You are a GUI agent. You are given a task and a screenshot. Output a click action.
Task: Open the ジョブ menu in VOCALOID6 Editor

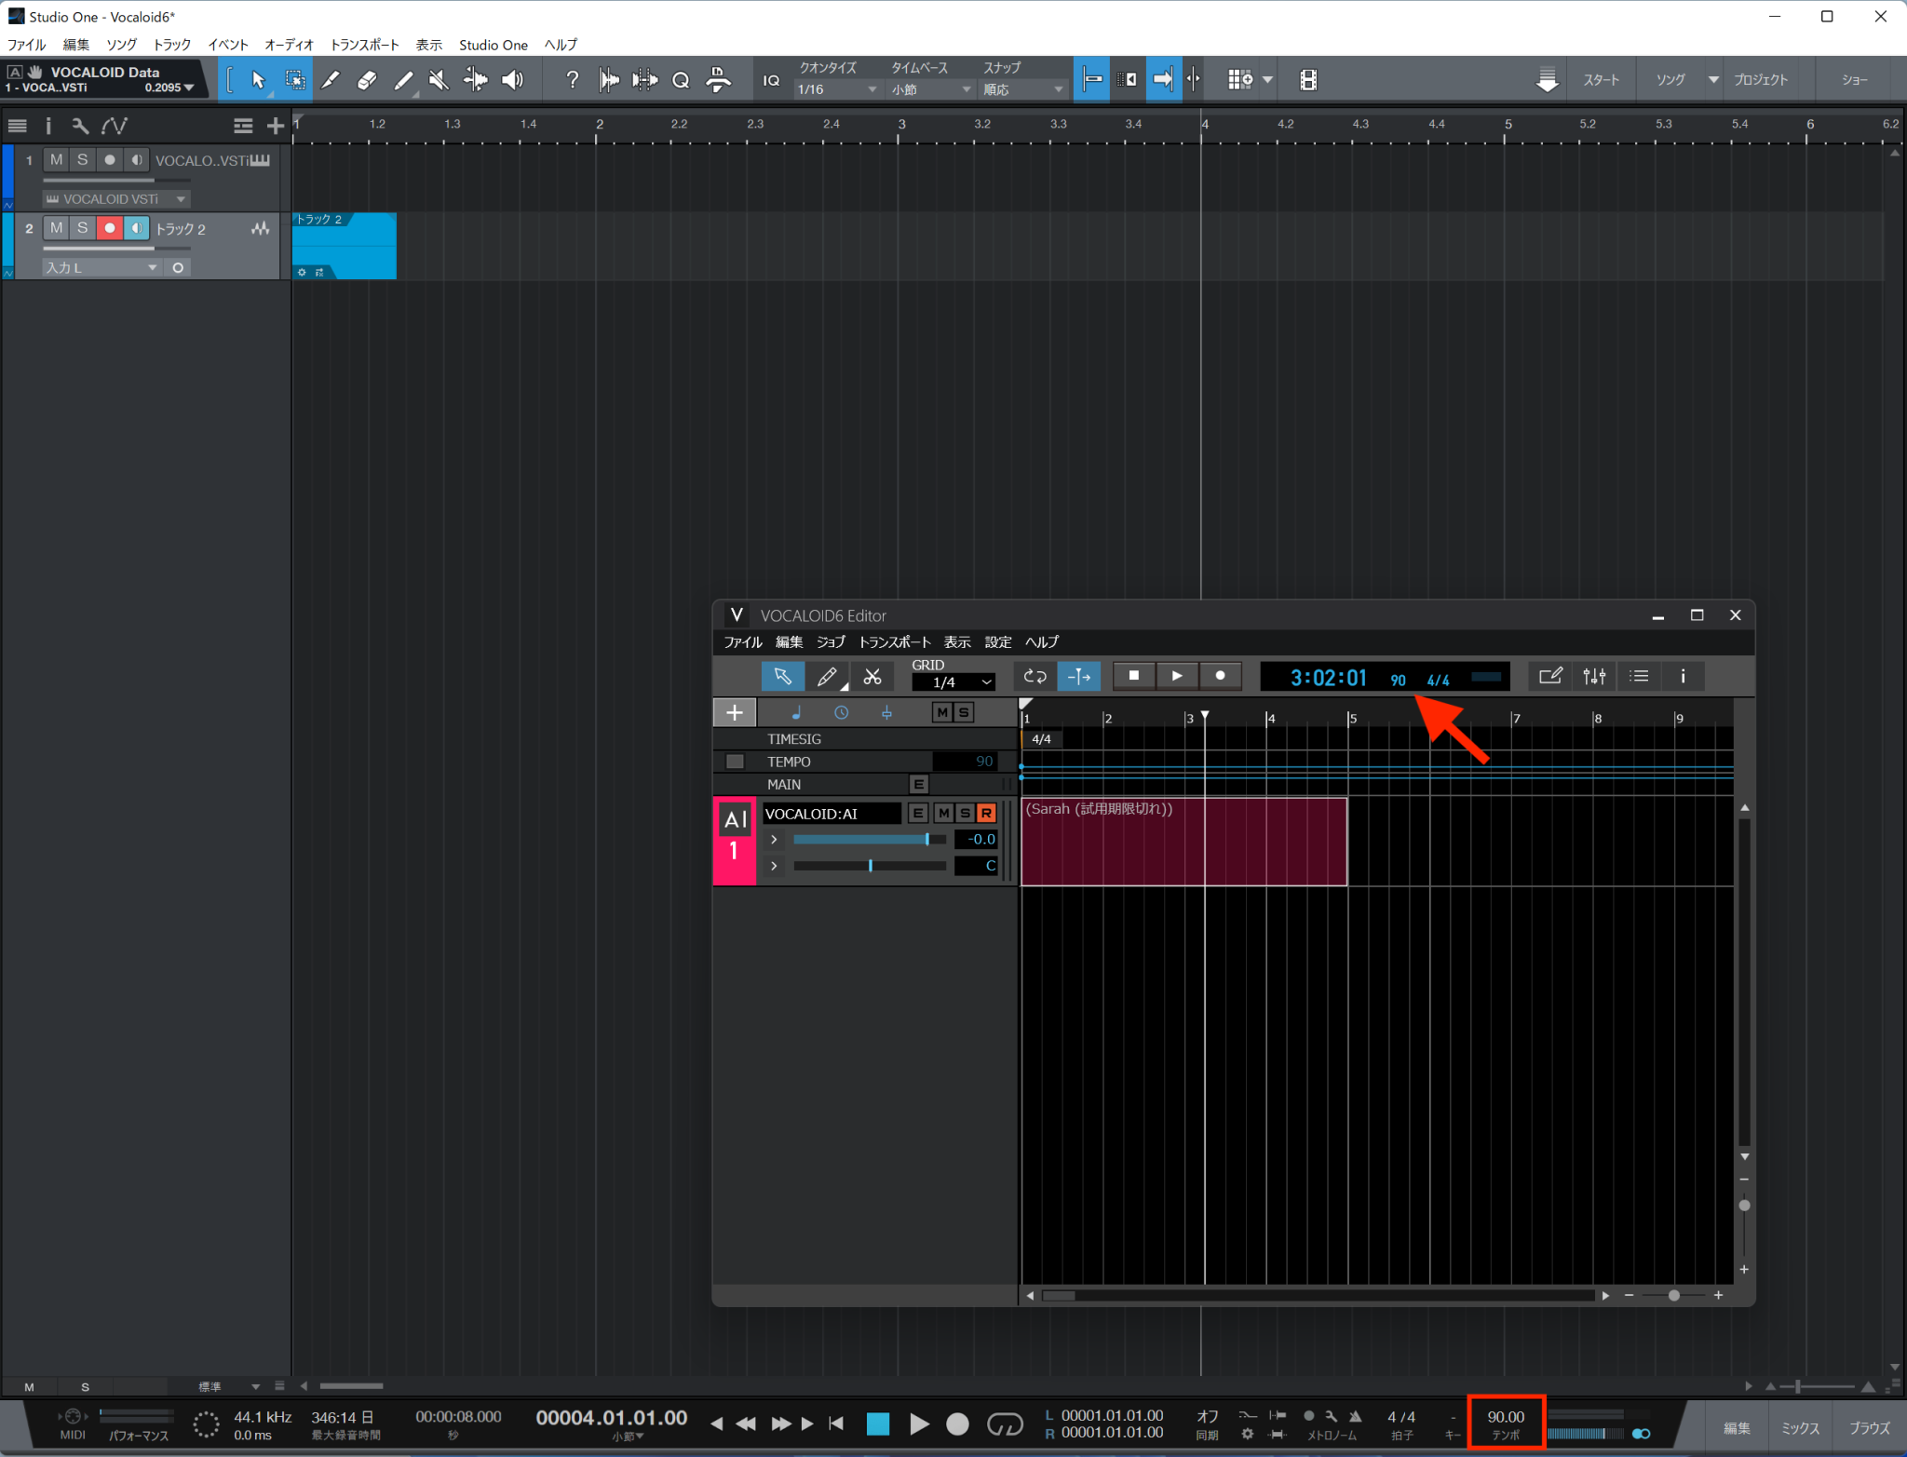[x=832, y=641]
